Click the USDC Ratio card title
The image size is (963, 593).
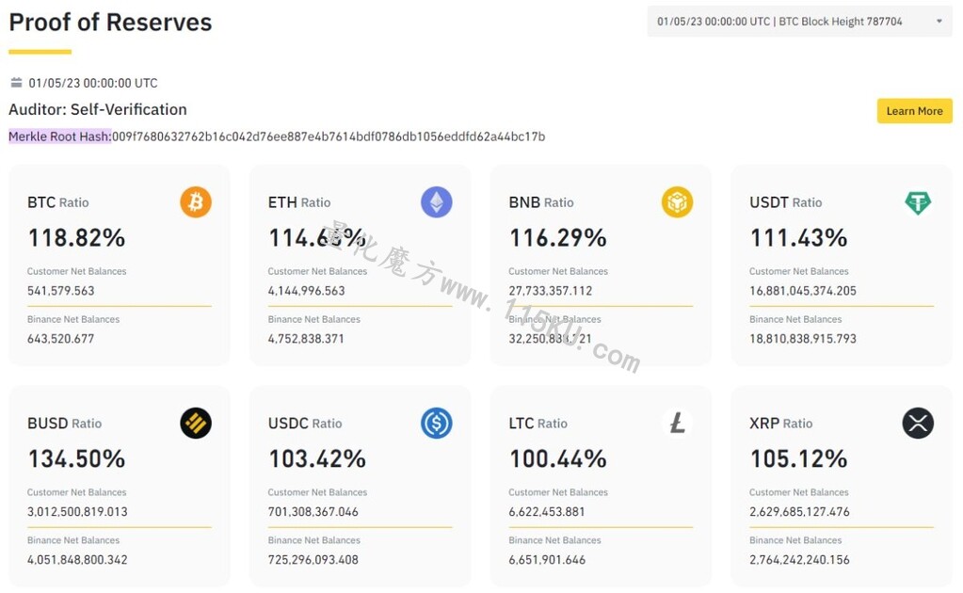point(305,424)
